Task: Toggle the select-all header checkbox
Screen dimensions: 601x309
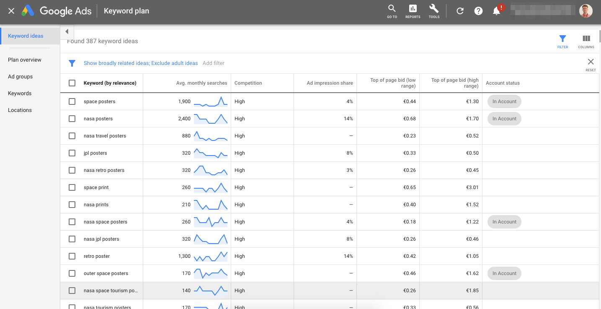Action: click(72, 83)
